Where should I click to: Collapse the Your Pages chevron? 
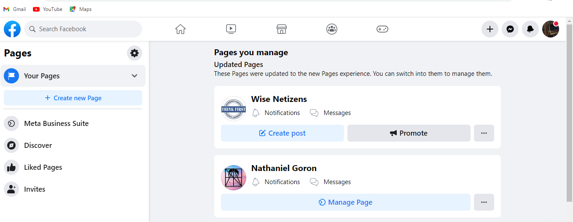(135, 76)
